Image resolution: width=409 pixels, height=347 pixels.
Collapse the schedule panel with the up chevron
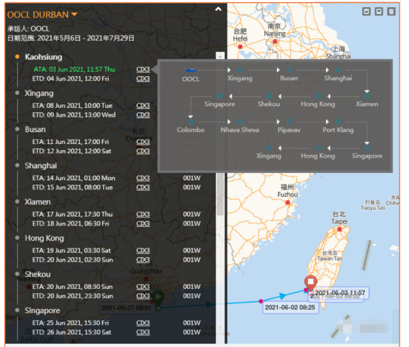[218, 9]
